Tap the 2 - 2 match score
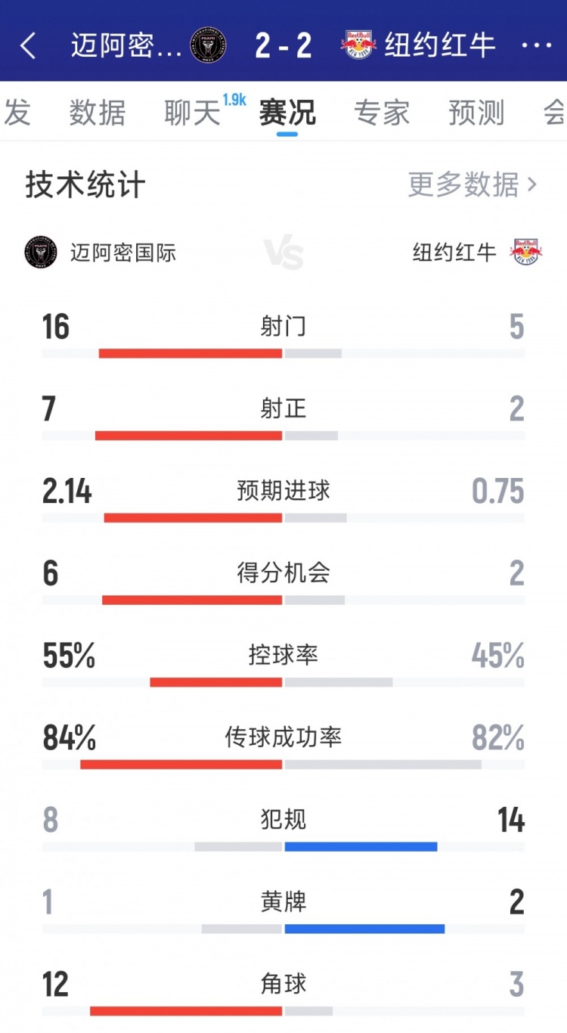 [x=283, y=46]
